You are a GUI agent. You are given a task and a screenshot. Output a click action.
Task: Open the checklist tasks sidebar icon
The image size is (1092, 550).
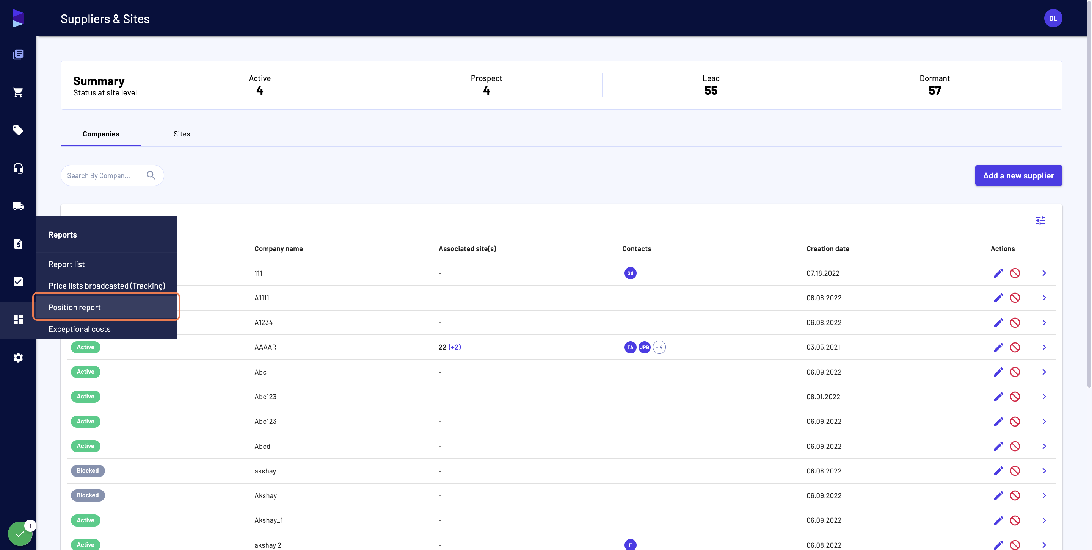tap(18, 281)
